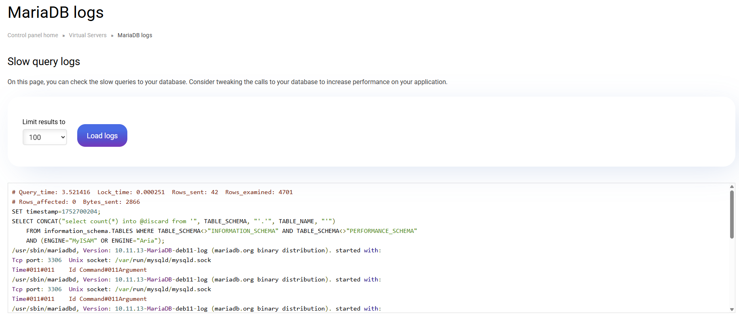Click the MariaDB logs breadcrumb item
The height and width of the screenshot is (315, 739).
[135, 35]
